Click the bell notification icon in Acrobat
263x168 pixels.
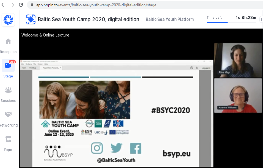click(197, 68)
